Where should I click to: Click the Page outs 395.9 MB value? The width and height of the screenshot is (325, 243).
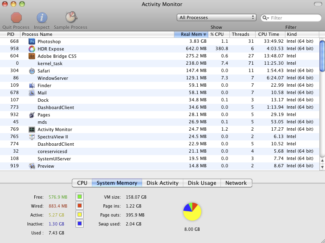pos(135,215)
